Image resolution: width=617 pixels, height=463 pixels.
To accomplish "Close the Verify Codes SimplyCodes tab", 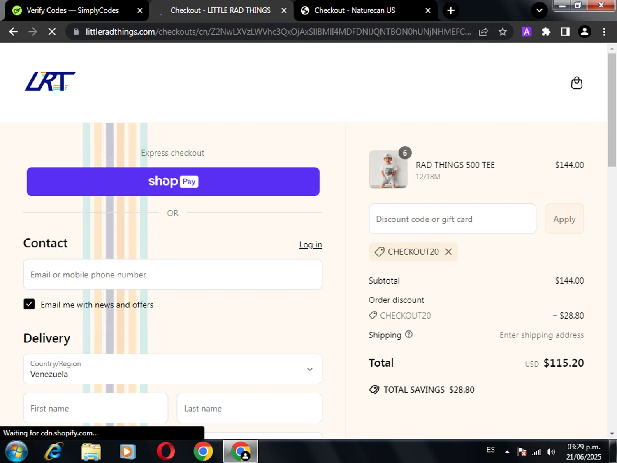I will coord(140,11).
